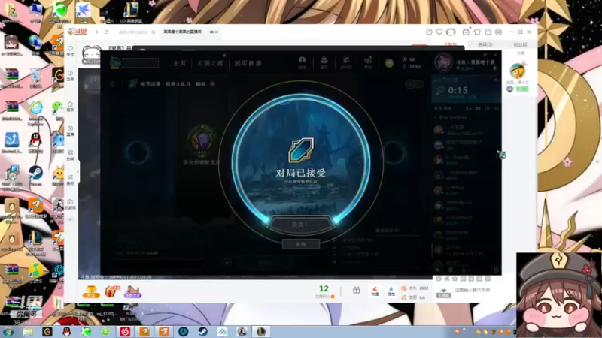Screen dimensions: 602x338
Task: Open File Explorer from the taskbar
Action: click(x=28, y=332)
